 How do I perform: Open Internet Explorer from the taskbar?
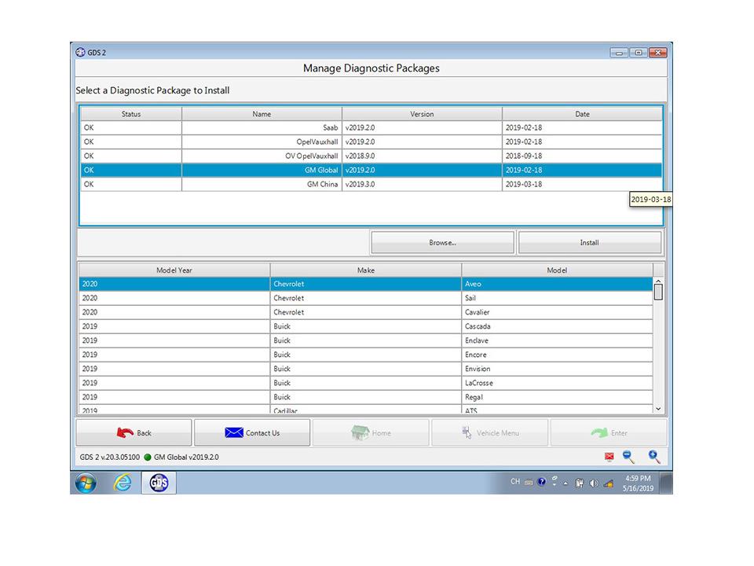click(123, 483)
